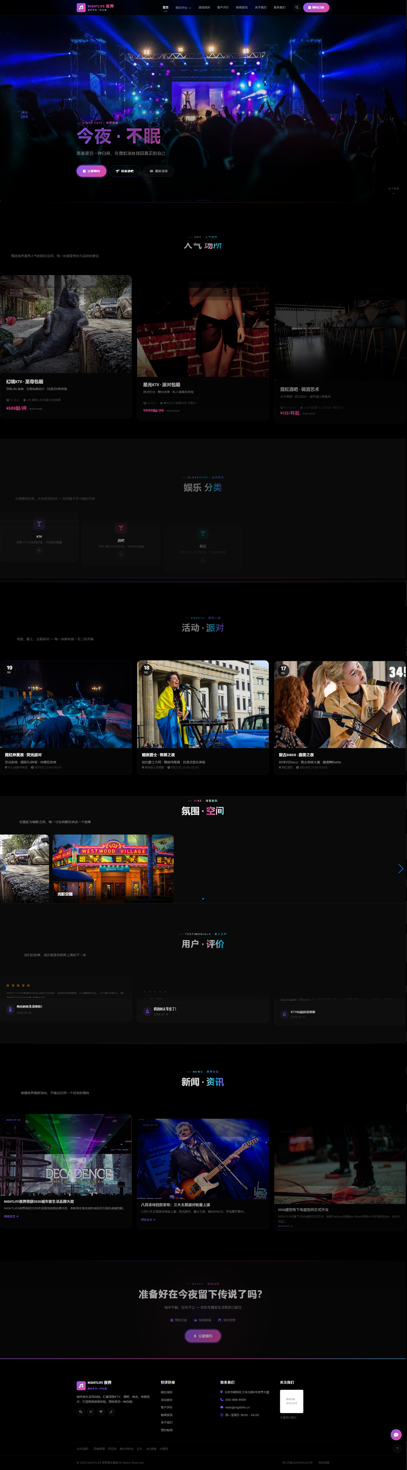Image resolution: width=407 pixels, height=1470 pixels.
Task: Open the 光影交错 Westwood Village gallery image
Action: tap(113, 868)
